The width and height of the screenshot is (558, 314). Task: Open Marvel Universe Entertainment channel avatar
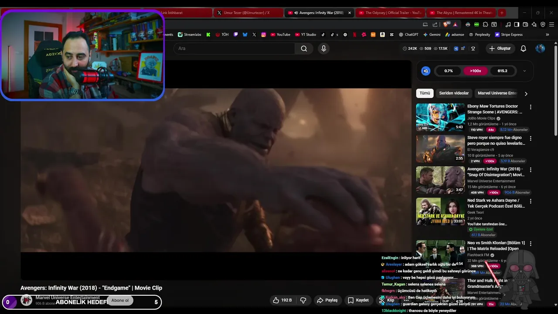(27, 300)
